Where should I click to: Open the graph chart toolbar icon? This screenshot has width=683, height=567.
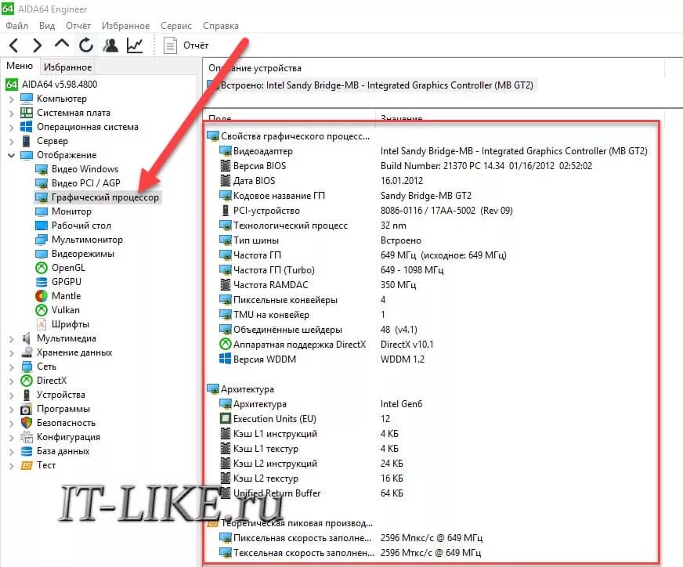click(135, 45)
